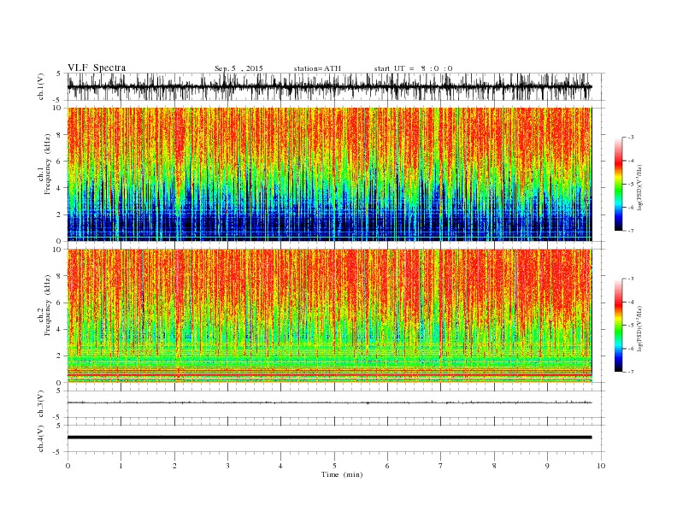Click the "-7" bottom tick of ch.2 color bar
The height and width of the screenshot is (523, 677).
[x=630, y=372]
